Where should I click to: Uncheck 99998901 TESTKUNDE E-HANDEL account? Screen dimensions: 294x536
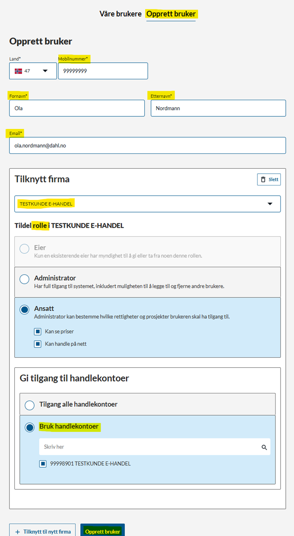pos(43,463)
